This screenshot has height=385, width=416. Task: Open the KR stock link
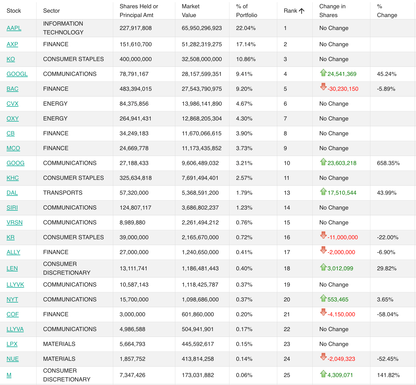pyautogui.click(x=10, y=237)
